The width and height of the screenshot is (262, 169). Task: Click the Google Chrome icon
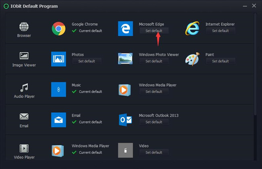click(x=58, y=29)
